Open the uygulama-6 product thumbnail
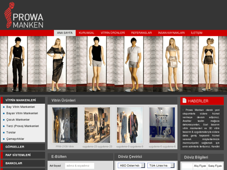227x170 pixels. [162, 125]
